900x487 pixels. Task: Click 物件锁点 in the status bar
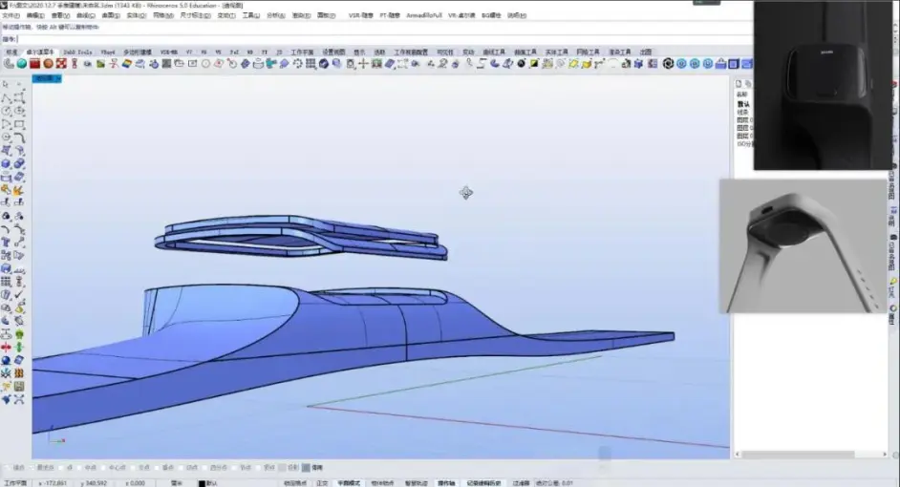(382, 483)
